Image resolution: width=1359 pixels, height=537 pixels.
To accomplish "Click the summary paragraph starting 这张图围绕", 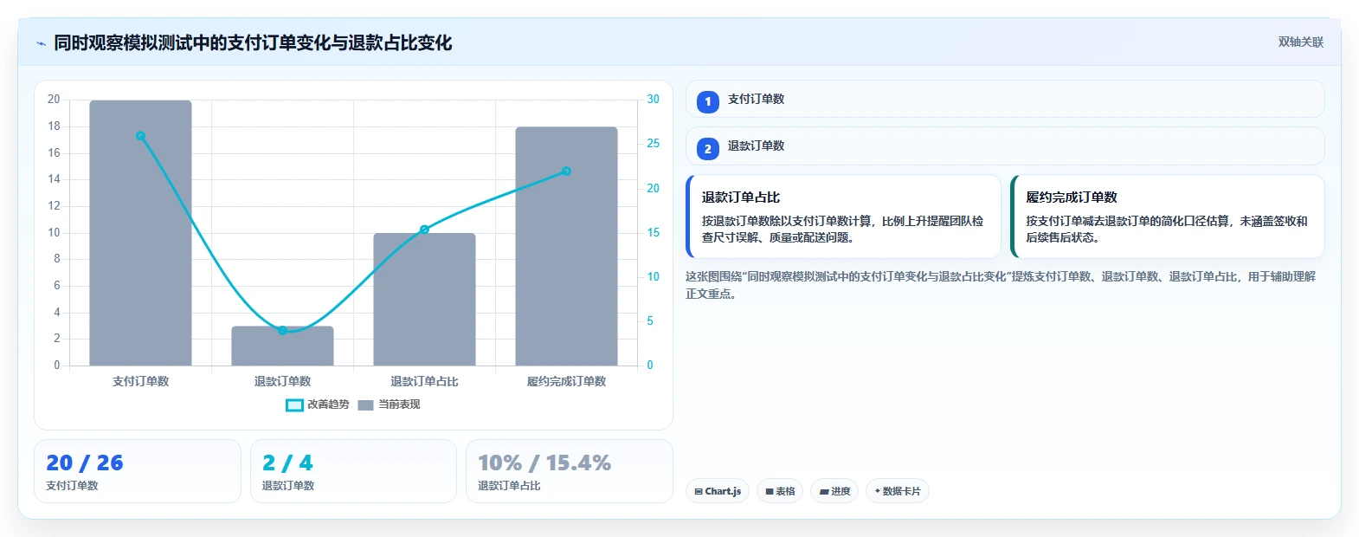I will pyautogui.click(x=1001, y=285).
